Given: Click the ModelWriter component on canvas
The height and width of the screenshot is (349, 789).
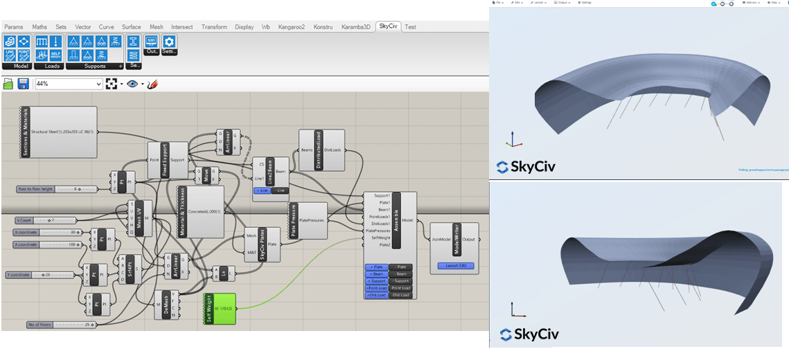Looking at the screenshot, I should (454, 240).
